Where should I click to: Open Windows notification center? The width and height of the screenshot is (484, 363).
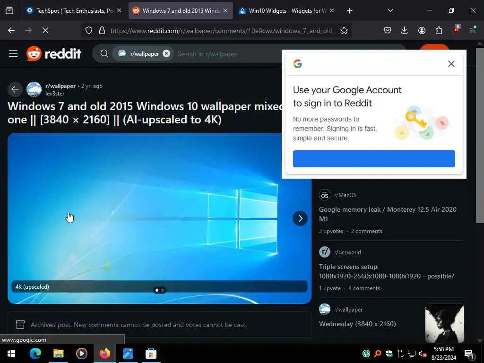469,354
